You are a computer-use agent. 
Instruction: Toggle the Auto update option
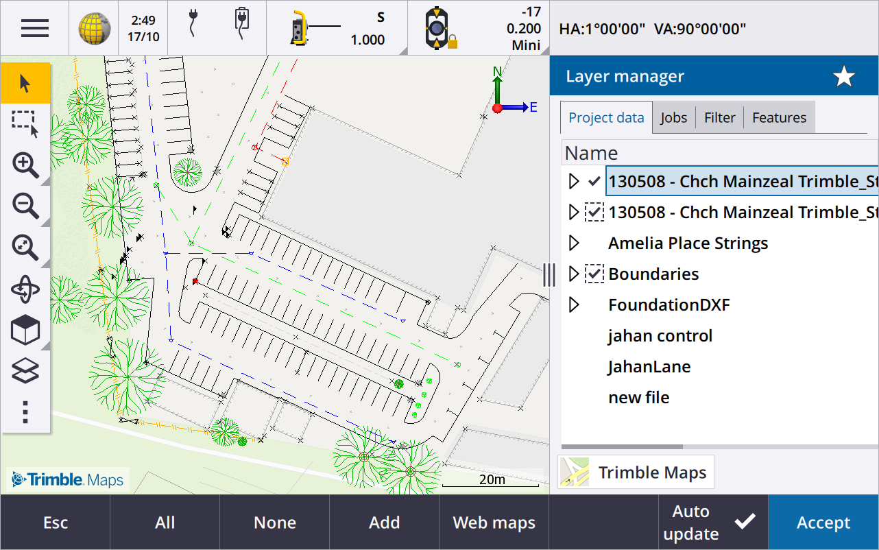click(713, 523)
